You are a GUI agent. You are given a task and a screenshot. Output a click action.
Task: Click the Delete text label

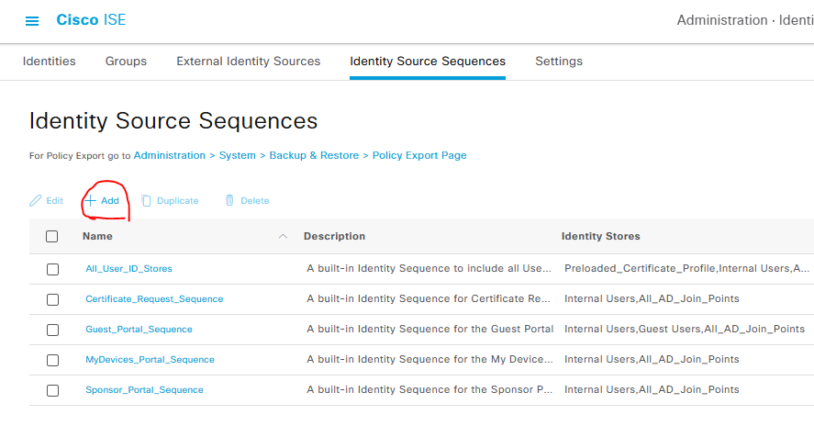255,200
